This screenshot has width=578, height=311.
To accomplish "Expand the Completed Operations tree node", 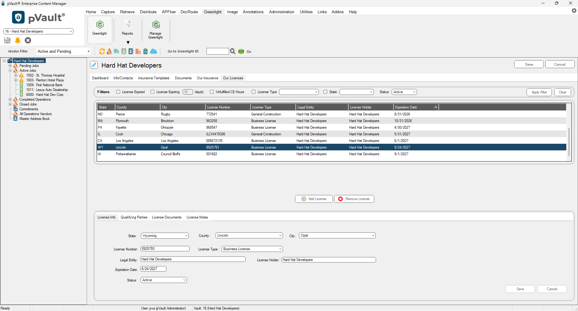I will click(x=10, y=99).
